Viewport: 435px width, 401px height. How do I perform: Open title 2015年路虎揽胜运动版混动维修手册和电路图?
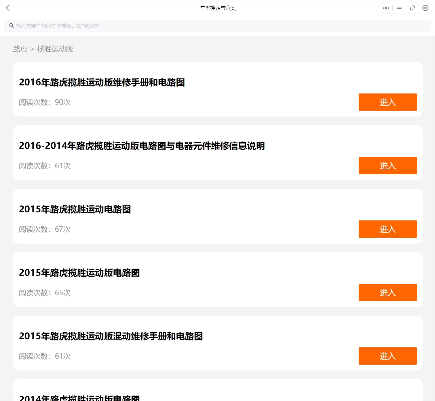tap(111, 336)
